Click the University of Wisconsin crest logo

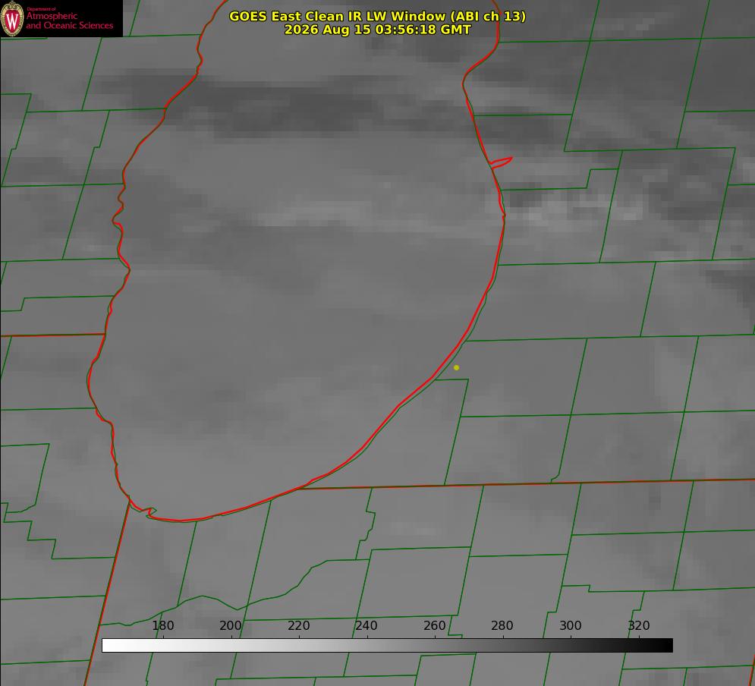click(x=12, y=18)
